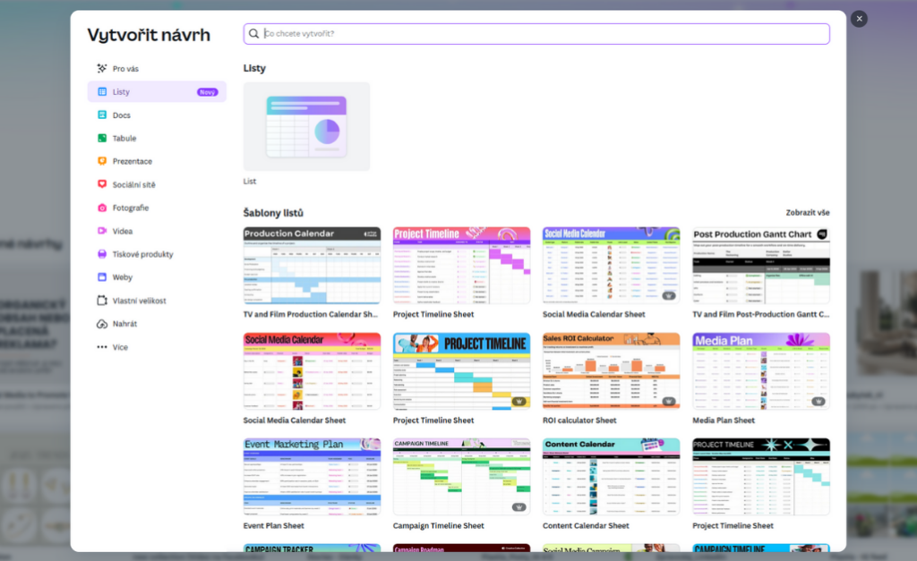917x561 pixels.
Task: Click crown icon on Social Media Calendar thumbnail
Action: (668, 295)
